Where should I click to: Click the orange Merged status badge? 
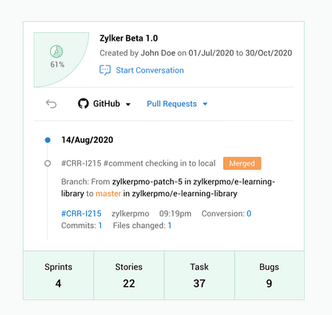coord(242,163)
